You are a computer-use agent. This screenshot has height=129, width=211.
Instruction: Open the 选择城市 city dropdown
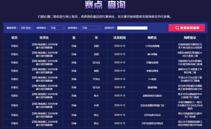tap(91, 28)
